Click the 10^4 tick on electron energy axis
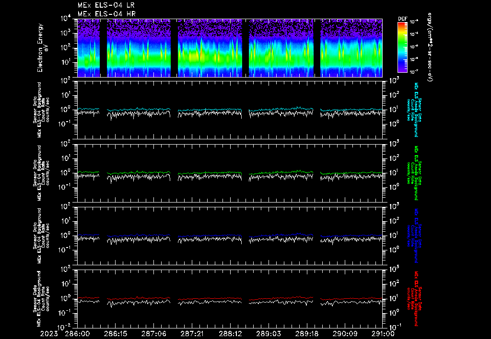The height and width of the screenshot is (339, 491). pos(66,19)
